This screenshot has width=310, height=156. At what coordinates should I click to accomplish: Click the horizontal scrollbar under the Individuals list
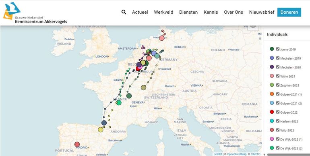(x=288, y=155)
